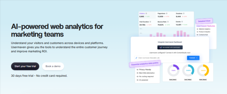Click the arrow icon before Website Analytics
The image size is (227, 94).
coord(197,29)
